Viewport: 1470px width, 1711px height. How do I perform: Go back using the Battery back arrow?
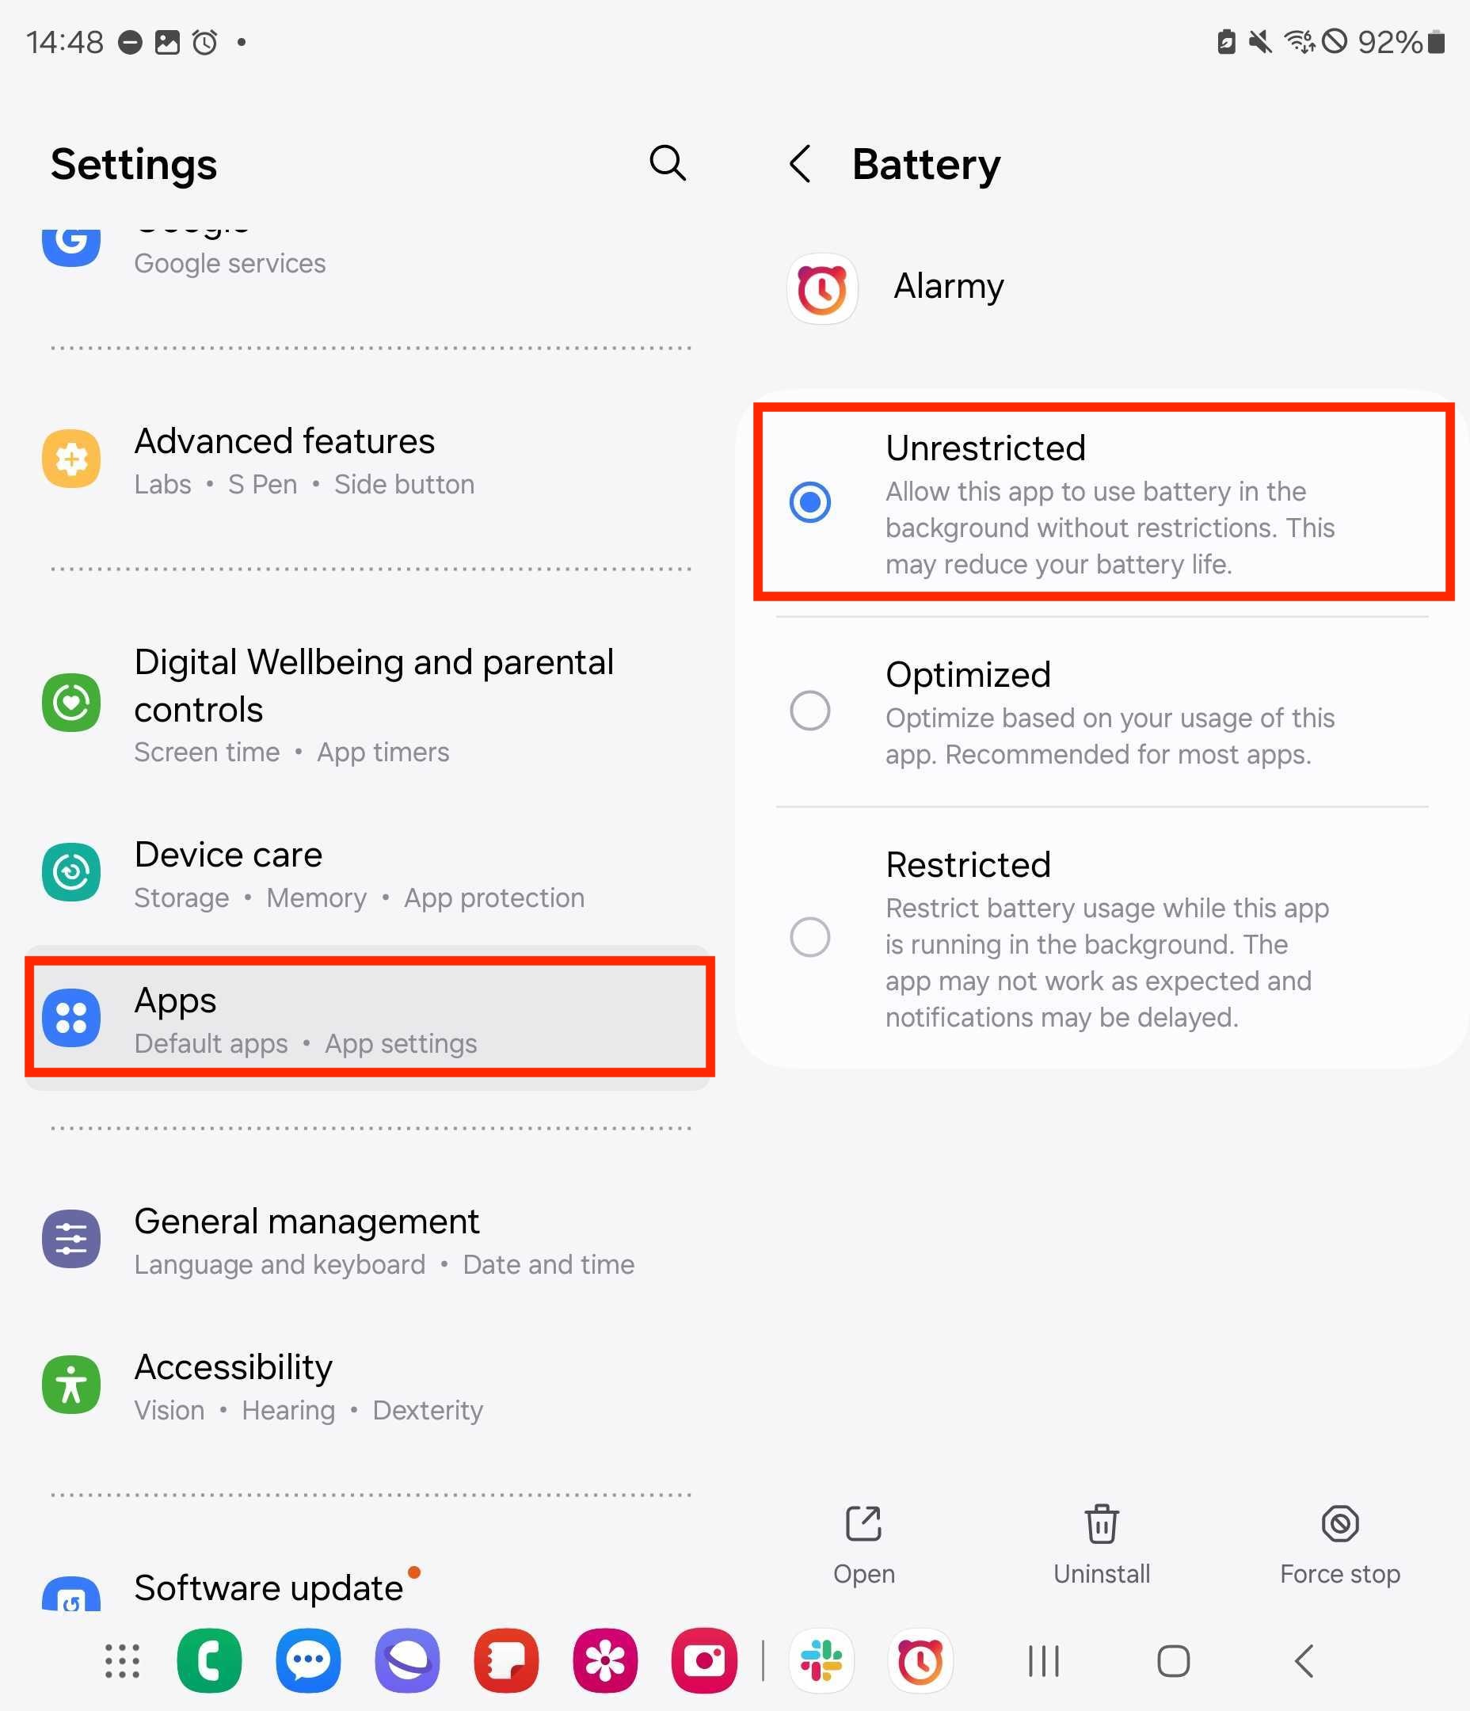[x=800, y=163]
